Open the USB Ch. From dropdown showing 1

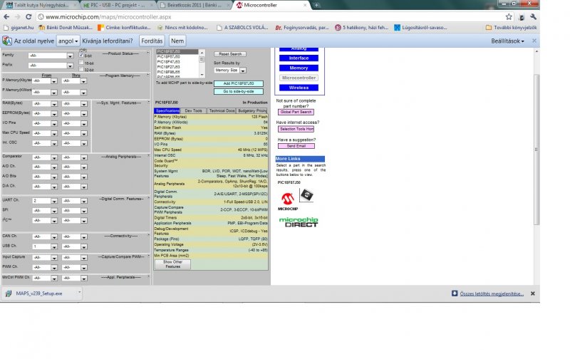tap(45, 246)
